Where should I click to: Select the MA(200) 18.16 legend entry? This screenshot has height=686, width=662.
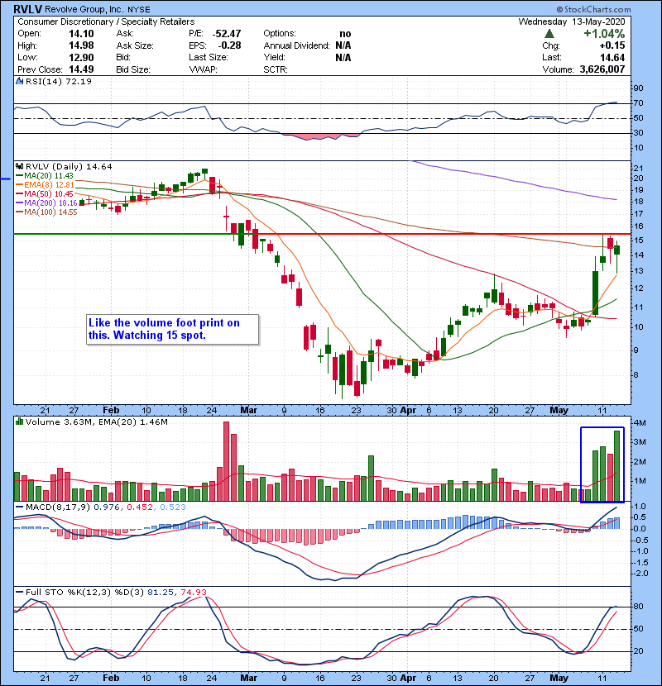tap(46, 203)
